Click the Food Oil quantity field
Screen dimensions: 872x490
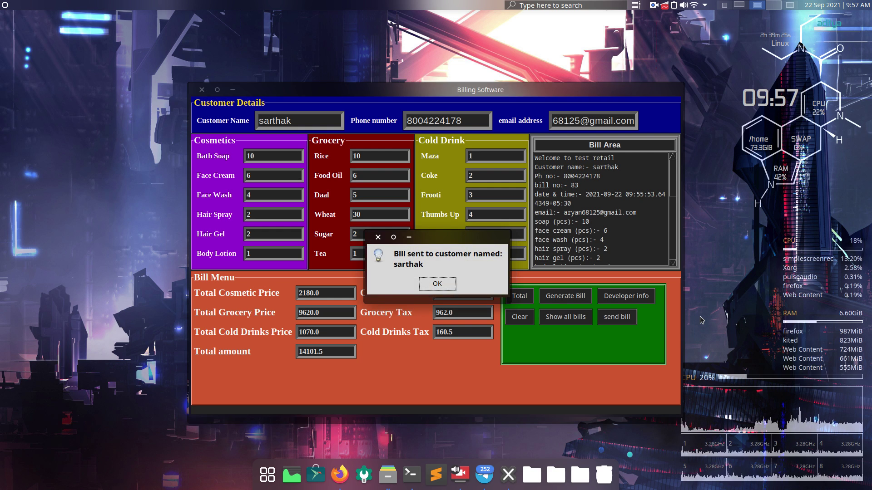380,176
